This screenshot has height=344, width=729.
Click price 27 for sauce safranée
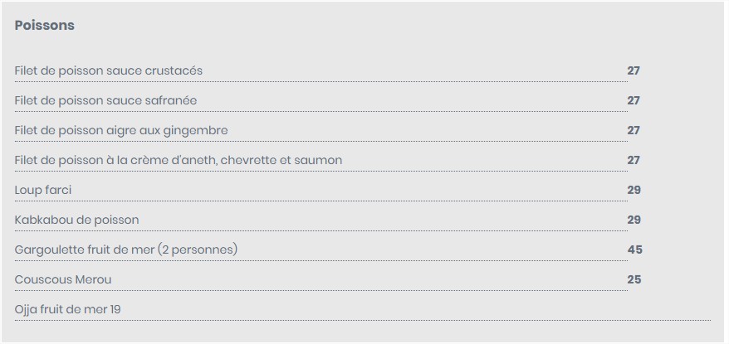[x=634, y=100]
